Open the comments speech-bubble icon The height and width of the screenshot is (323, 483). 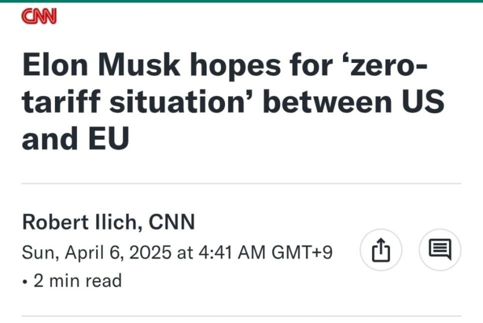(x=440, y=250)
